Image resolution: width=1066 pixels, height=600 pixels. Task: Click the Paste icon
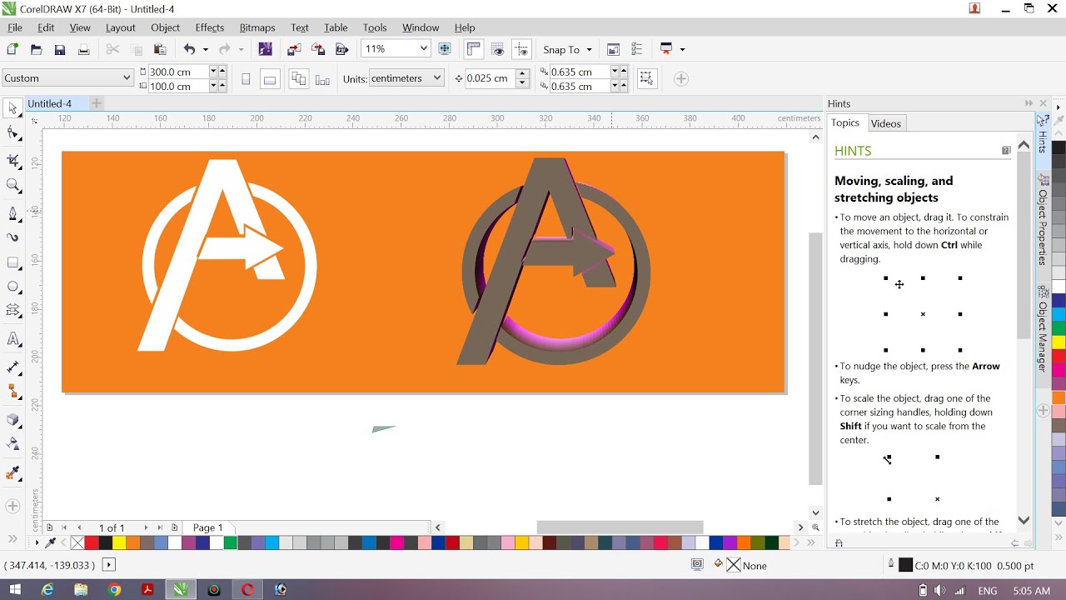pos(160,49)
